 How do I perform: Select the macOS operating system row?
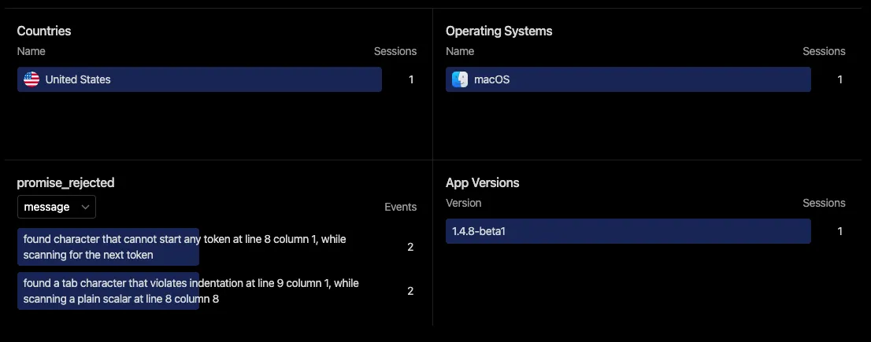(x=646, y=79)
